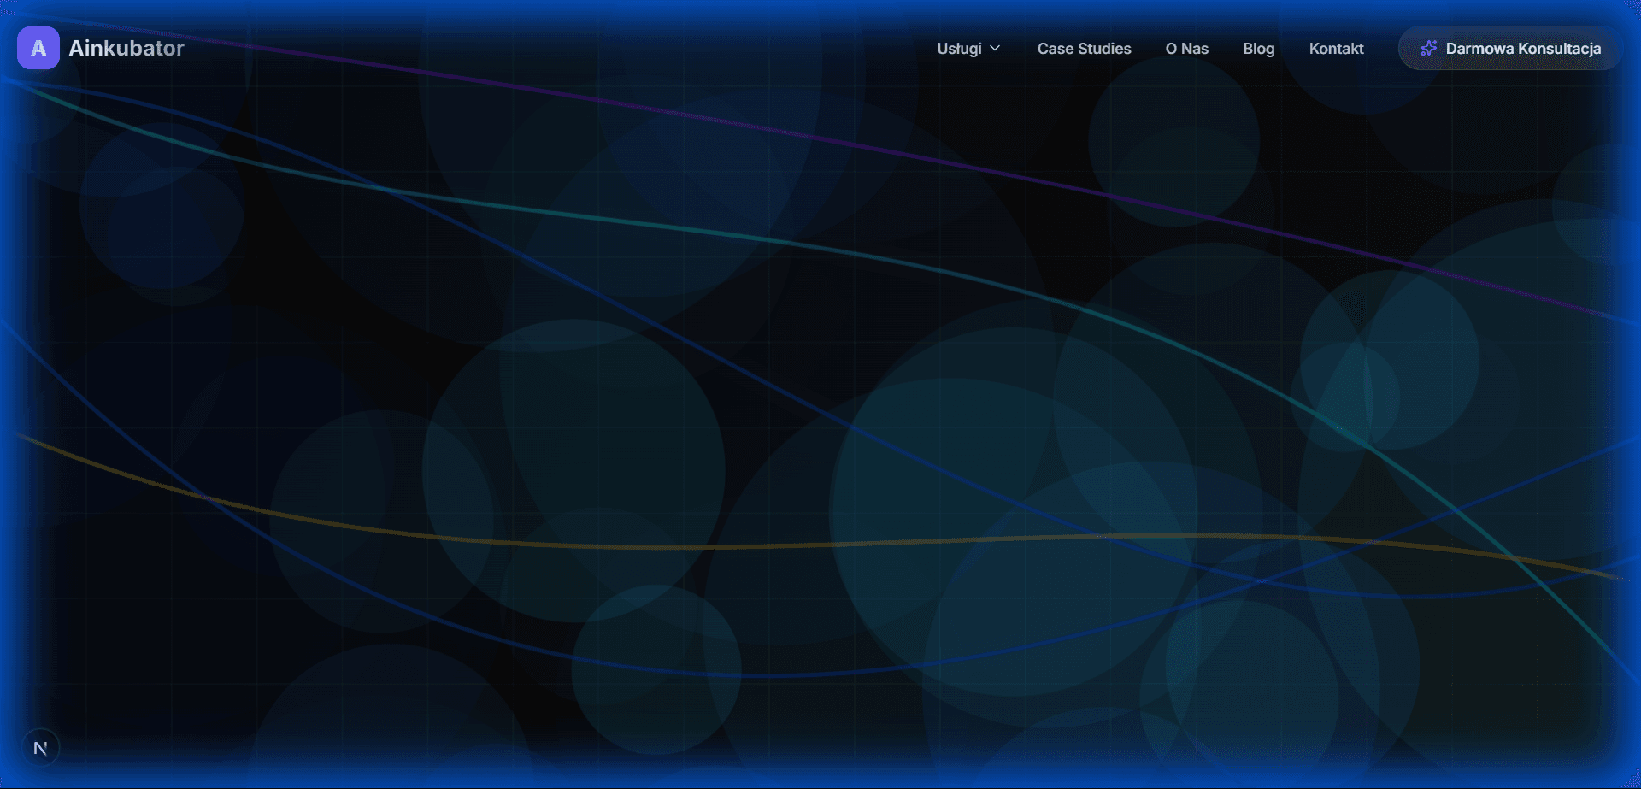This screenshot has width=1641, height=789.
Task: Open the Case Studies page
Action: pos(1084,49)
